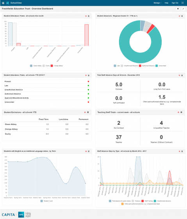Open menu icon of Student Absences Regional Cluster panel

pyautogui.click(x=182, y=16)
